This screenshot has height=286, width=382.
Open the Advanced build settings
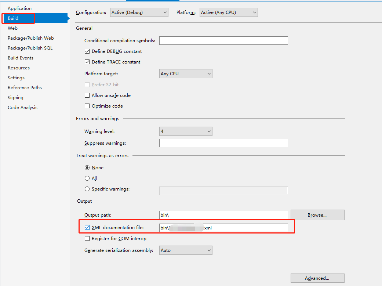point(317,278)
